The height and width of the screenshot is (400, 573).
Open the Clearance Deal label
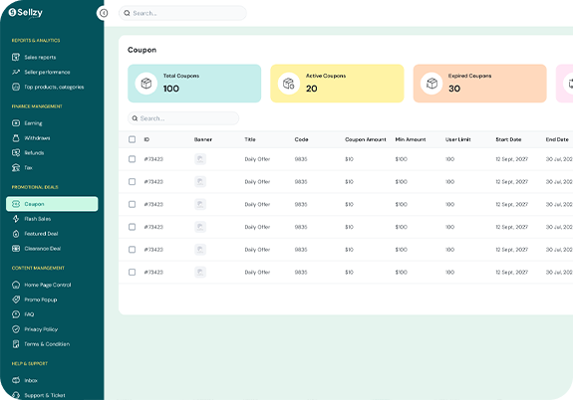pyautogui.click(x=43, y=249)
